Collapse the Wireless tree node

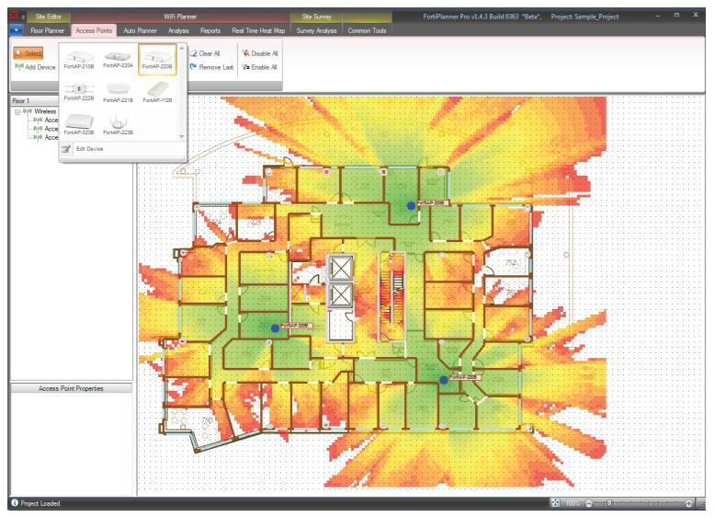pyautogui.click(x=17, y=111)
